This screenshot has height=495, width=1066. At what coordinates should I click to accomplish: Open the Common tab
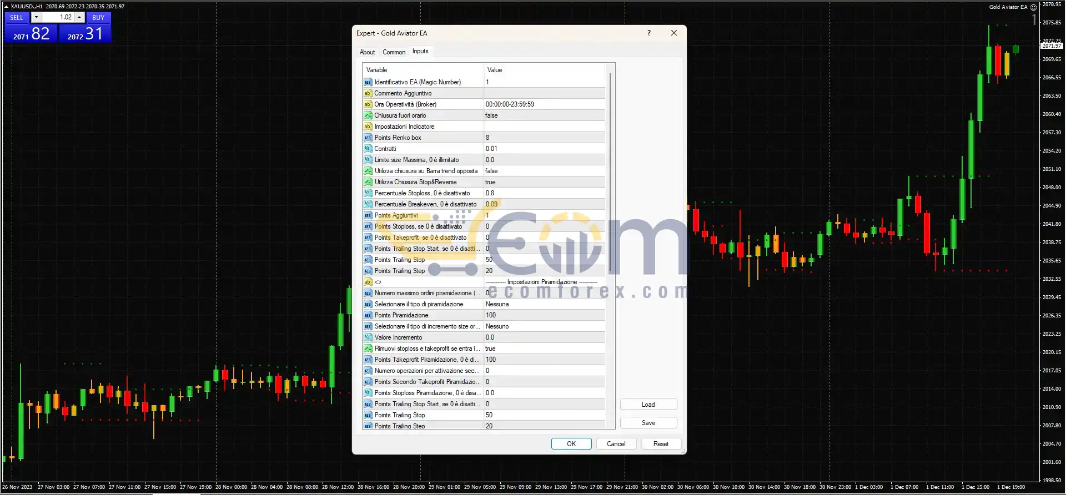(x=394, y=52)
